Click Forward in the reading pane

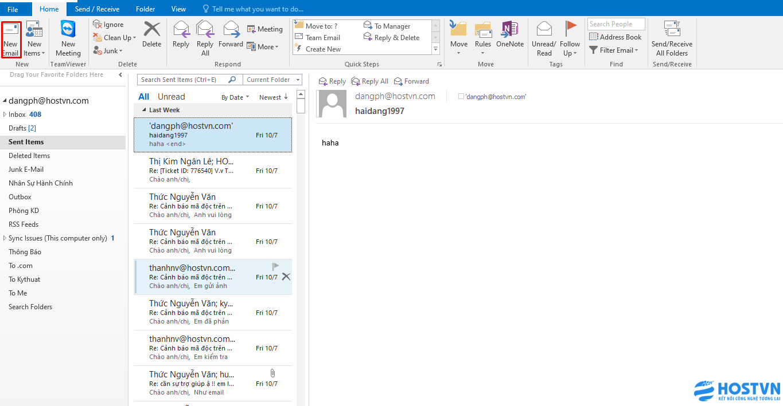point(411,81)
